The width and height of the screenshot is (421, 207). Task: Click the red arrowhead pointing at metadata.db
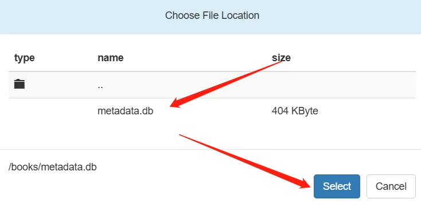176,103
